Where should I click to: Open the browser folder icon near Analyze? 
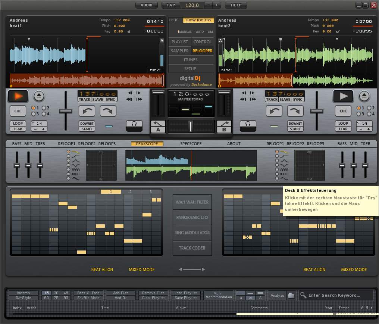[x=291, y=295]
